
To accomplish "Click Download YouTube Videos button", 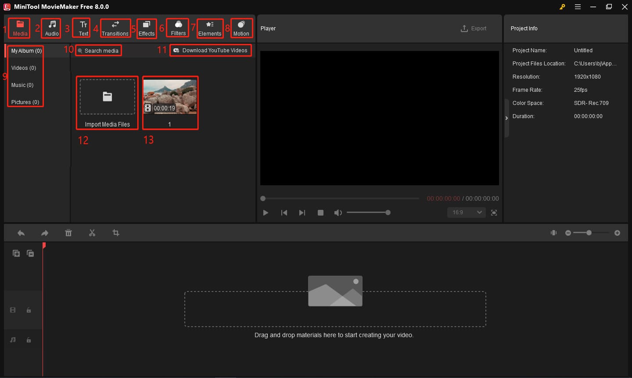I will pyautogui.click(x=211, y=50).
